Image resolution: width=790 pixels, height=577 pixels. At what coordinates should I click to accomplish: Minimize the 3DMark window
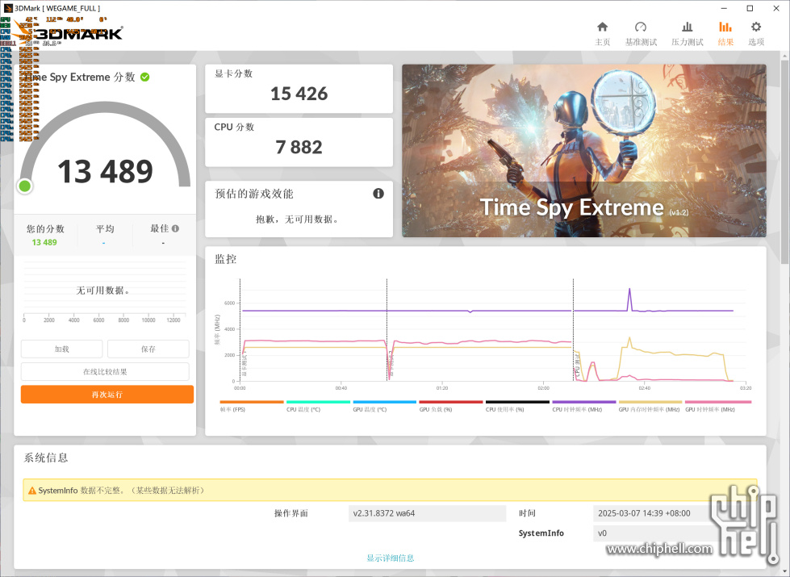[724, 8]
